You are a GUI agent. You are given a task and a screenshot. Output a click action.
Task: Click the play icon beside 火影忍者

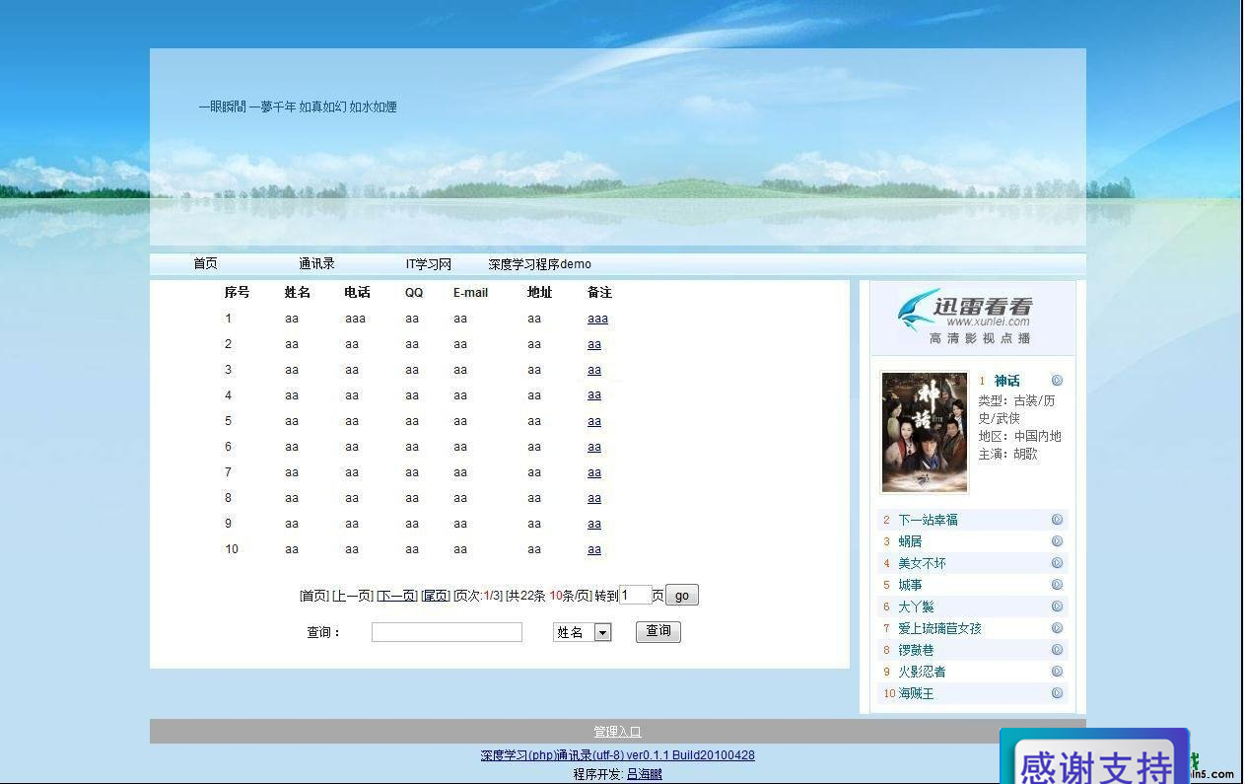point(1057,672)
